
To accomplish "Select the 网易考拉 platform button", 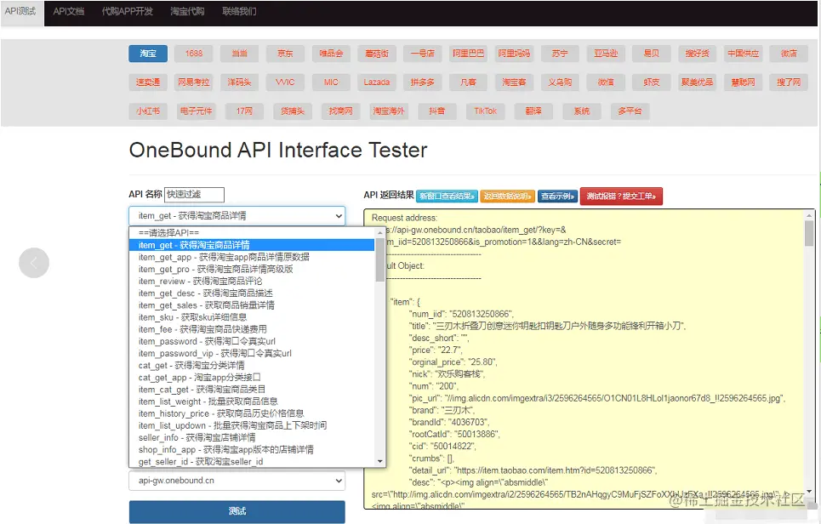I will click(x=194, y=83).
